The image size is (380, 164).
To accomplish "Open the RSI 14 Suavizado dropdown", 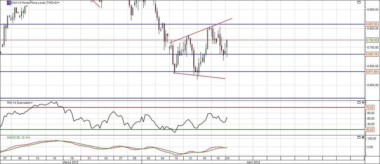I will point(32,103).
